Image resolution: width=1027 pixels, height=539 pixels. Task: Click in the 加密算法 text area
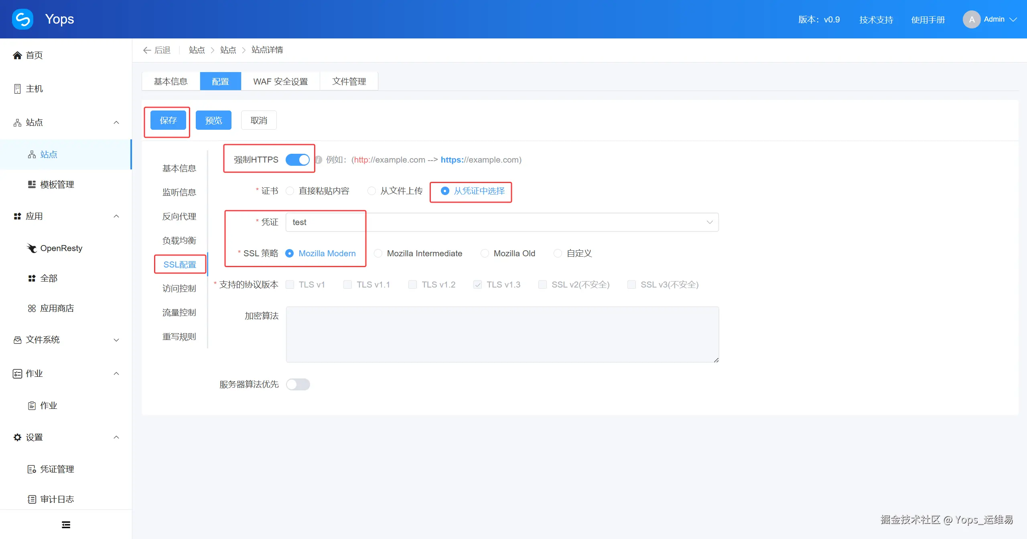point(502,335)
